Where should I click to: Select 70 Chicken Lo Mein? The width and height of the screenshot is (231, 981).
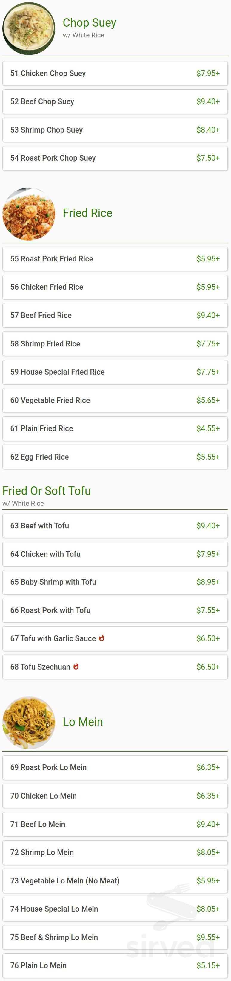tap(115, 796)
